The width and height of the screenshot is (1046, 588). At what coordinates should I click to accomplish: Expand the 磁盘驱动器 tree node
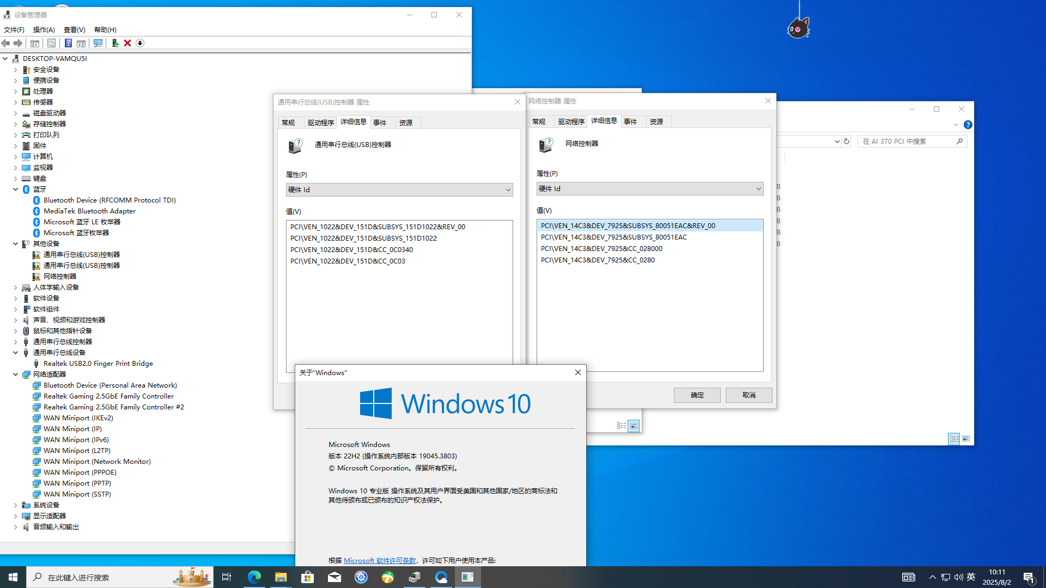point(16,113)
